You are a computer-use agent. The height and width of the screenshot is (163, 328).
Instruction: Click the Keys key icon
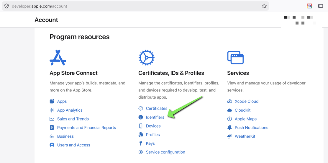(141, 143)
